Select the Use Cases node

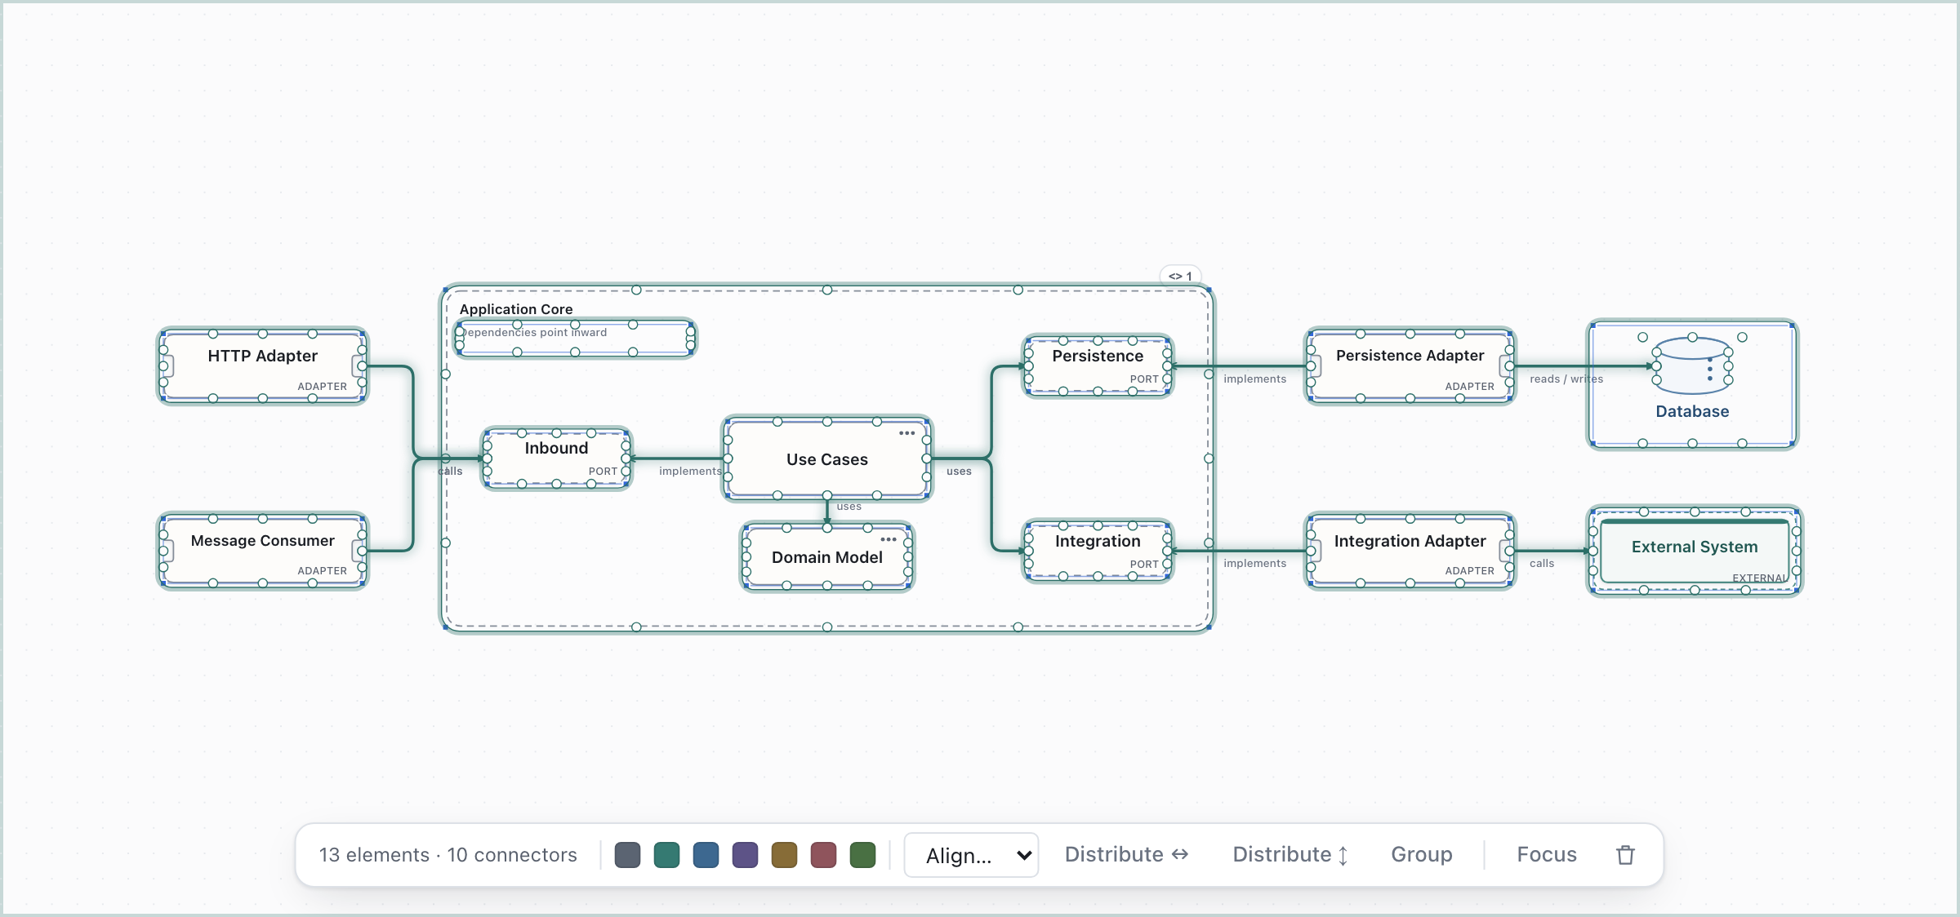coord(826,459)
